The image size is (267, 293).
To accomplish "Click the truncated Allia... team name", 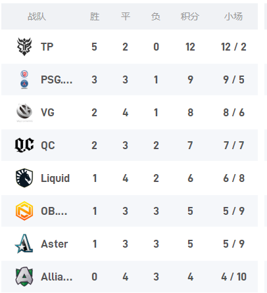I will tap(57, 277).
